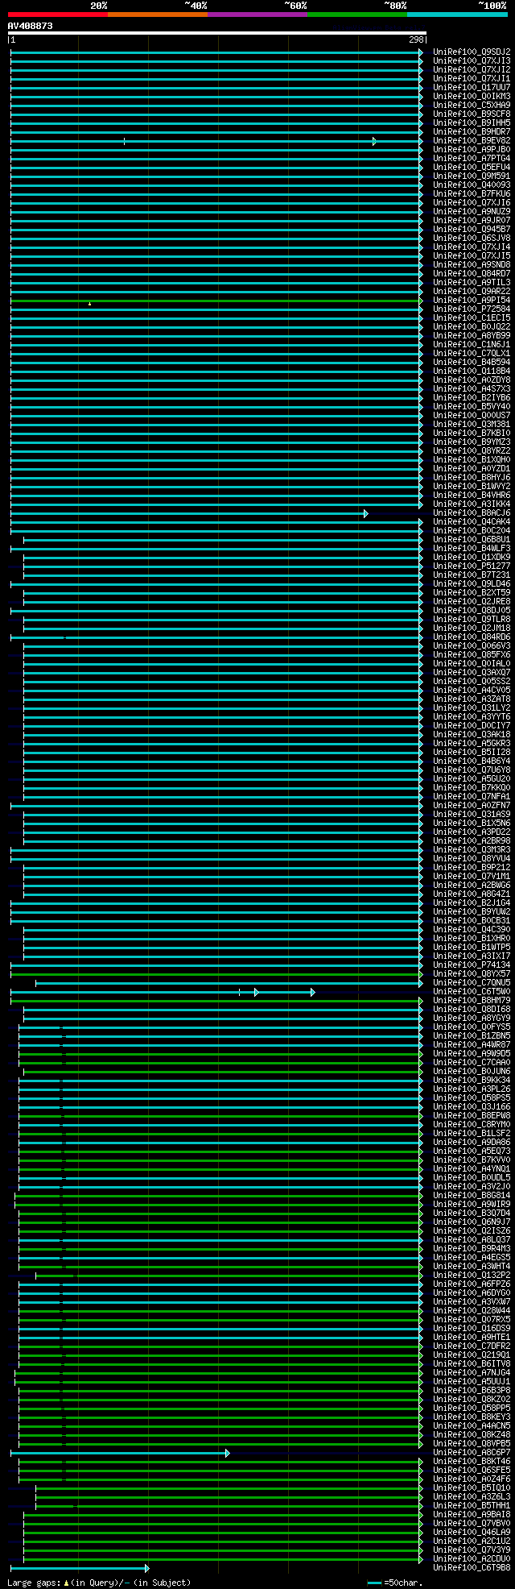Image resolution: width=515 pixels, height=1589 pixels.
Task: Select label UniRef100_B9SCF8
Action: [472, 114]
